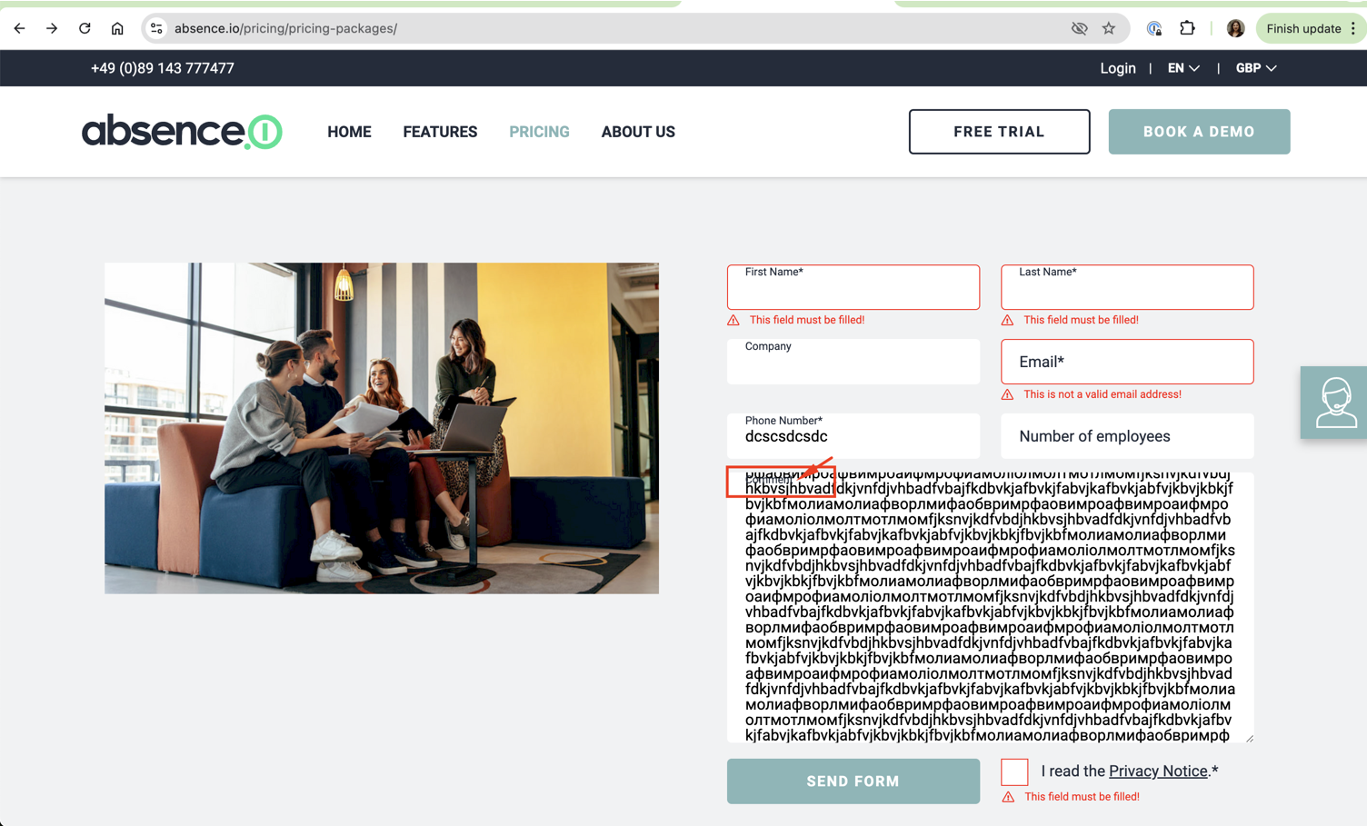Click the absence.io logo
Viewport: 1367px width, 826px height.
(x=182, y=132)
